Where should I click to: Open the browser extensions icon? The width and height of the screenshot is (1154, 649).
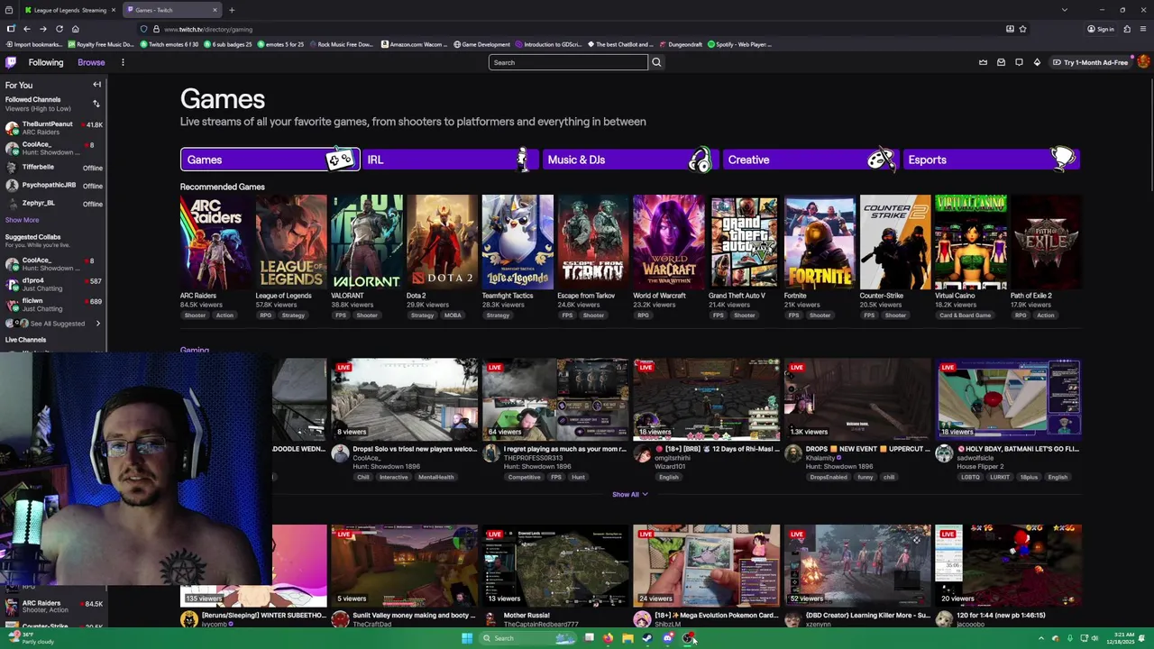[x=1127, y=29]
